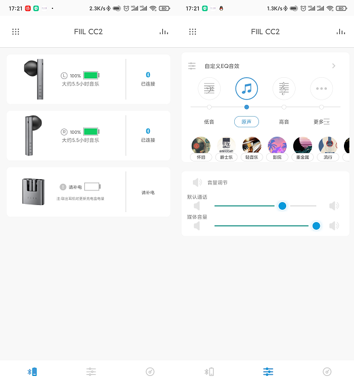Click the 媒体音量 slider handle
This screenshot has height=383, width=354.
point(316,226)
